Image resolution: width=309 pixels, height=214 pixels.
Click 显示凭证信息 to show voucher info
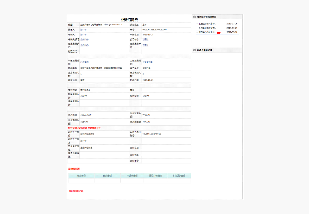click(86, 148)
